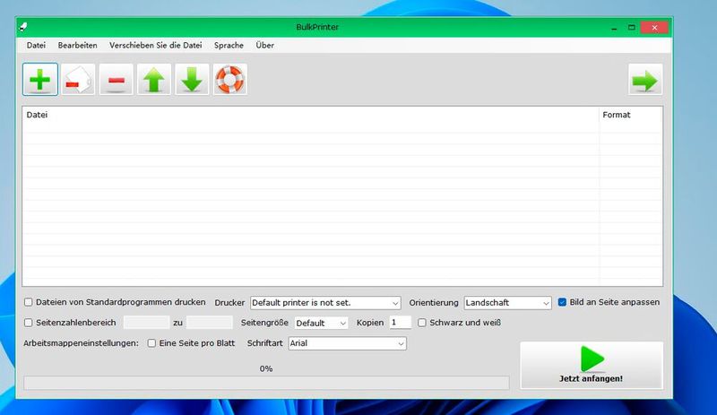Minimize the BulkPrinter window
Screen dimensions: 717x415
(x=614, y=28)
